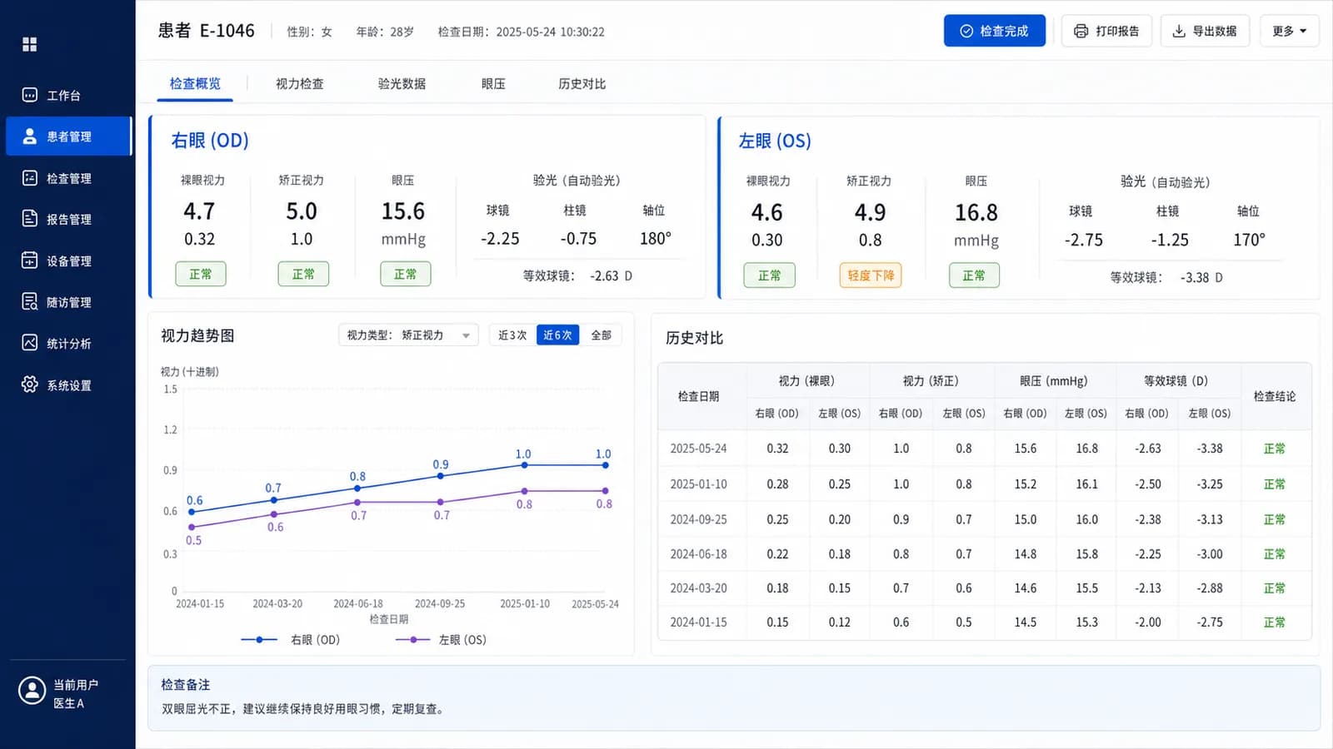
Task: Select the 近6次 range option
Action: coord(557,335)
